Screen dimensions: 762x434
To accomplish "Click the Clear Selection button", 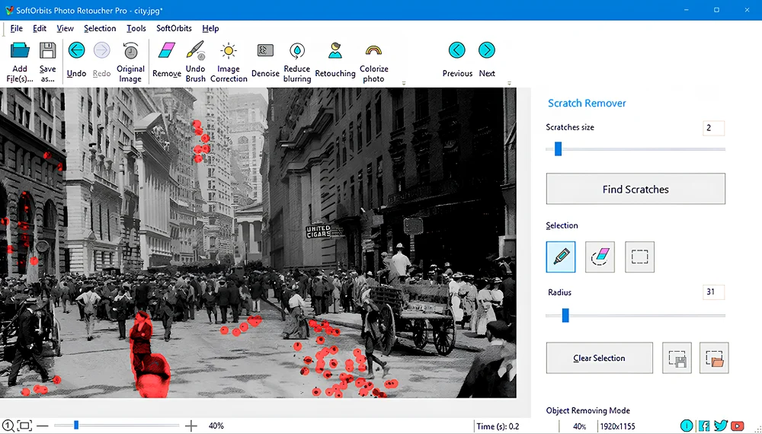I will [599, 358].
